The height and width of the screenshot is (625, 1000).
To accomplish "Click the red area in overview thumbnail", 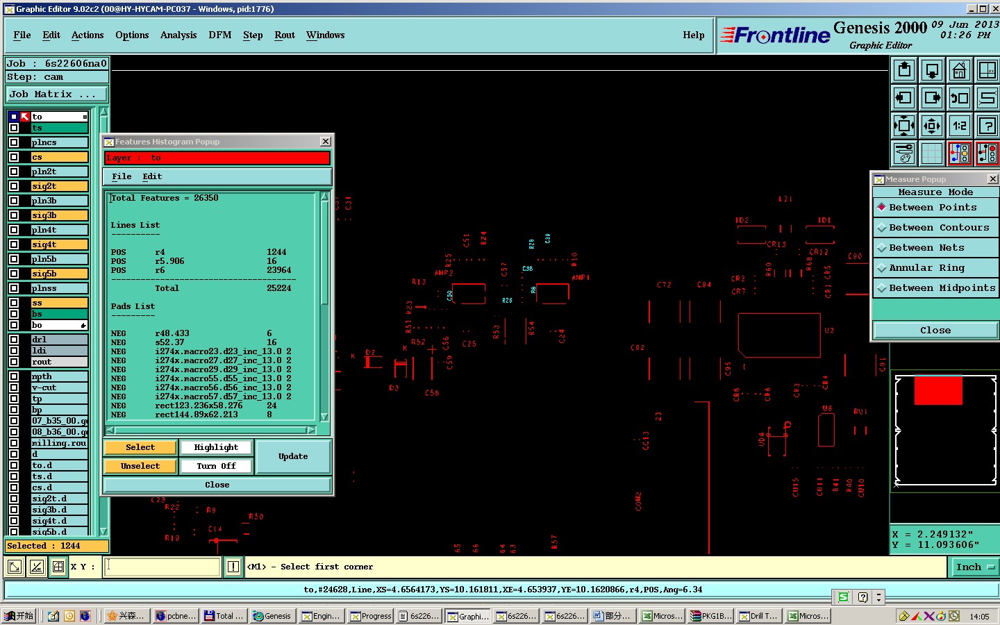I will click(x=938, y=391).
